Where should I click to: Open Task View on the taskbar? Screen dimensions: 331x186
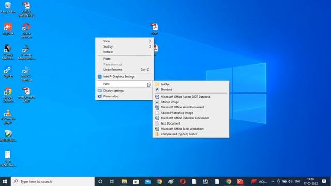point(112,181)
